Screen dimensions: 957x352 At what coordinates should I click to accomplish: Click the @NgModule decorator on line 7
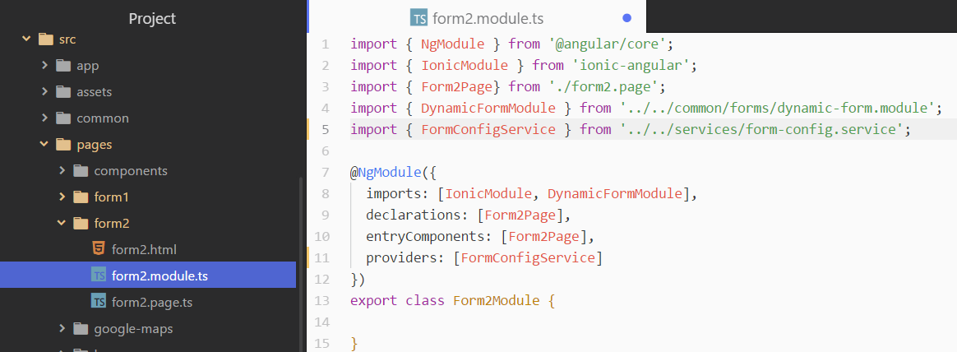click(386, 173)
